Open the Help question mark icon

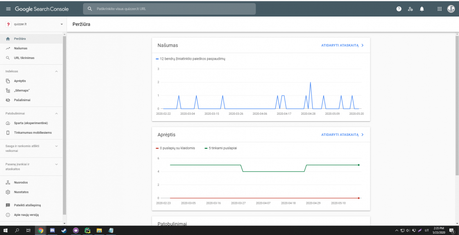click(x=399, y=9)
